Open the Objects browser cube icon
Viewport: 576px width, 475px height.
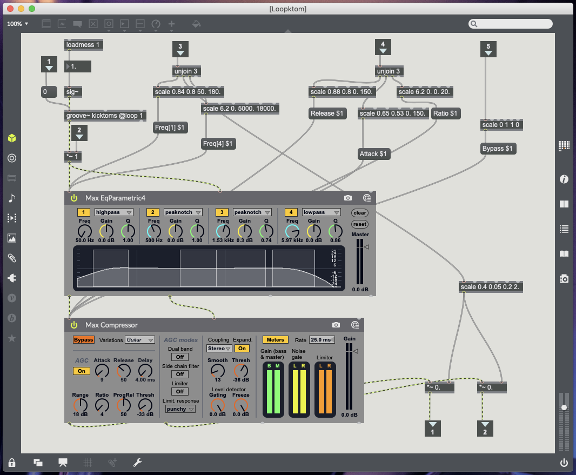tap(12, 138)
